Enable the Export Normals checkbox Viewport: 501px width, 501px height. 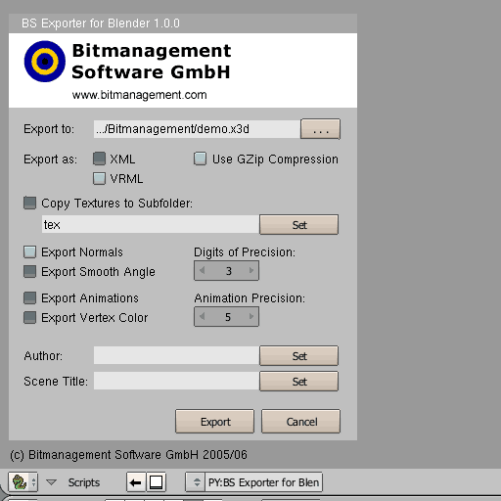(29, 251)
